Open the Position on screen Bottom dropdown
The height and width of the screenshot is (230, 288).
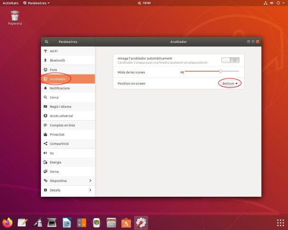pos(230,84)
